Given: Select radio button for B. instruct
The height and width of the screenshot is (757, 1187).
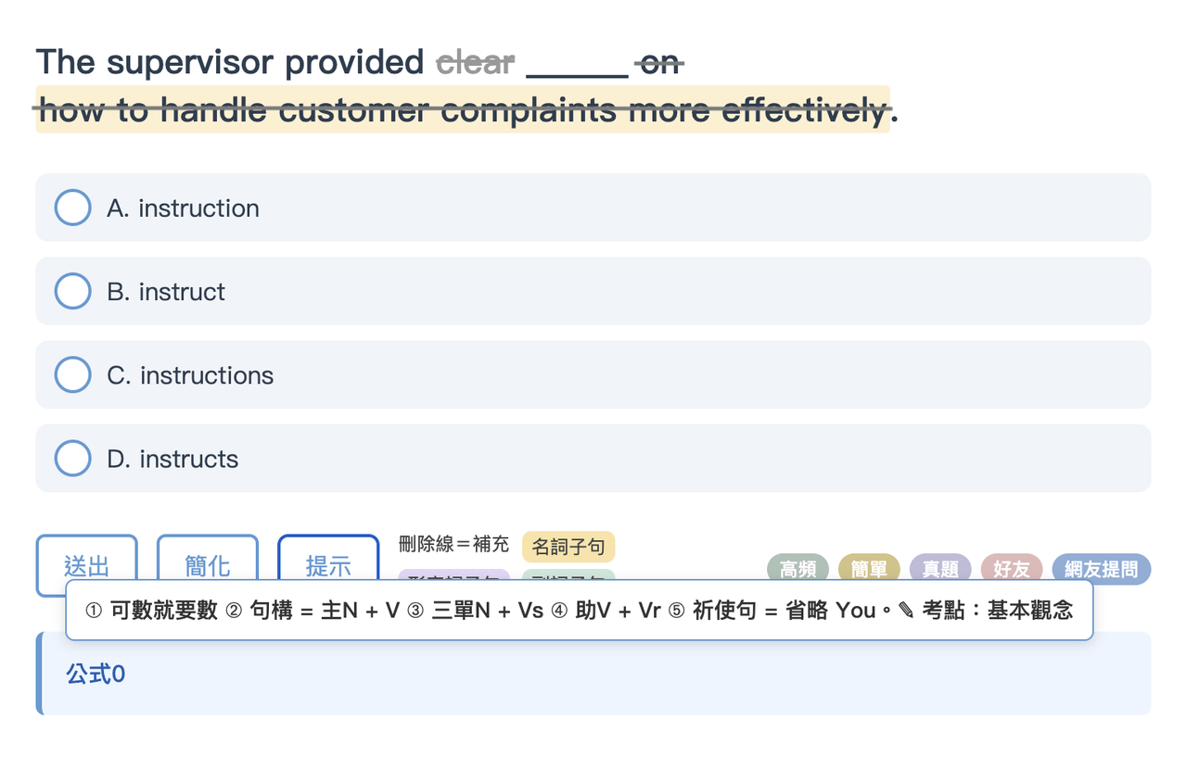Looking at the screenshot, I should 73,291.
